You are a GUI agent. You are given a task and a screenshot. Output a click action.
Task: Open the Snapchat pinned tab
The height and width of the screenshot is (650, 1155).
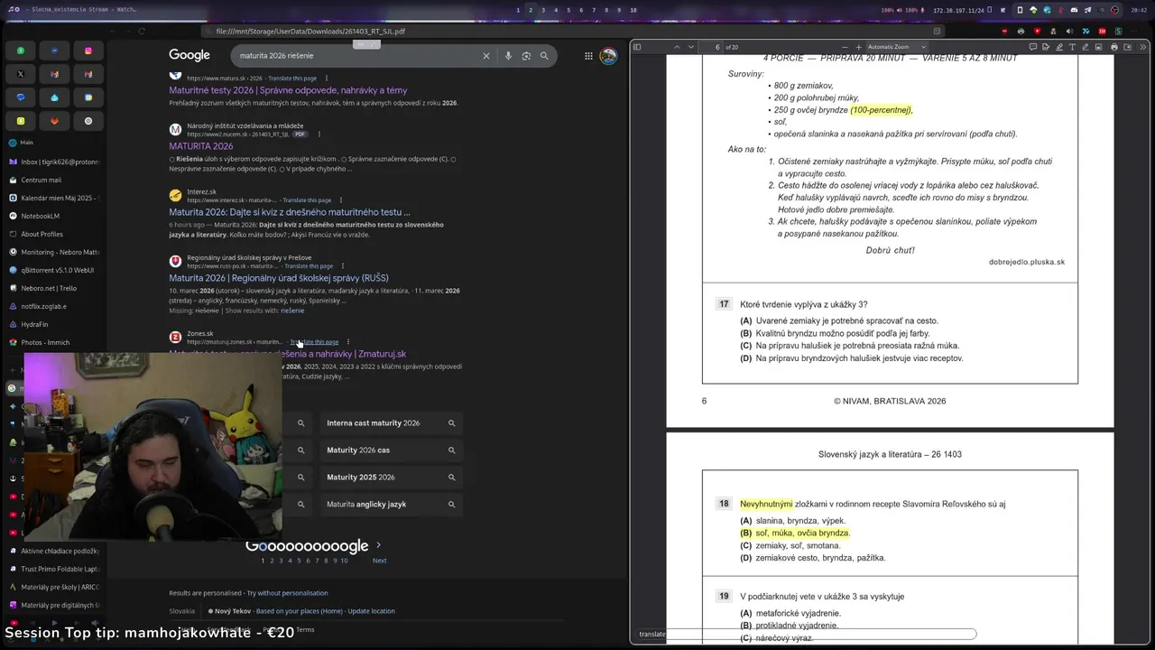pyautogui.click(x=20, y=121)
